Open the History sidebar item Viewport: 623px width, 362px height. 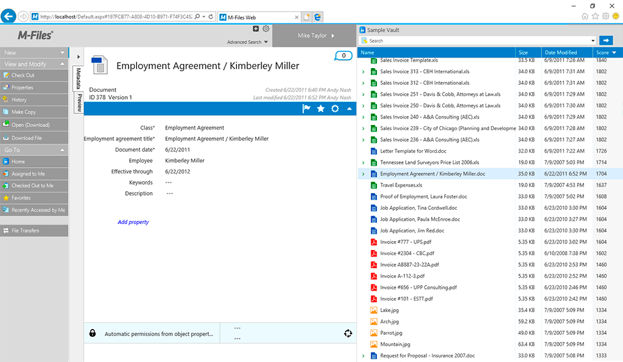pyautogui.click(x=19, y=100)
